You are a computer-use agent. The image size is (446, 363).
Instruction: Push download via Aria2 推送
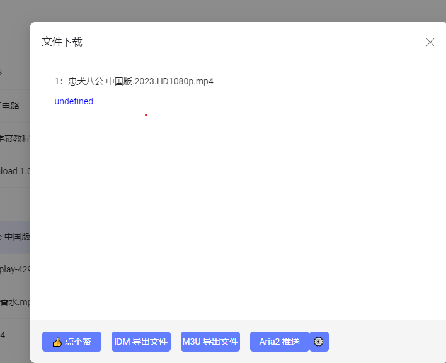(279, 342)
